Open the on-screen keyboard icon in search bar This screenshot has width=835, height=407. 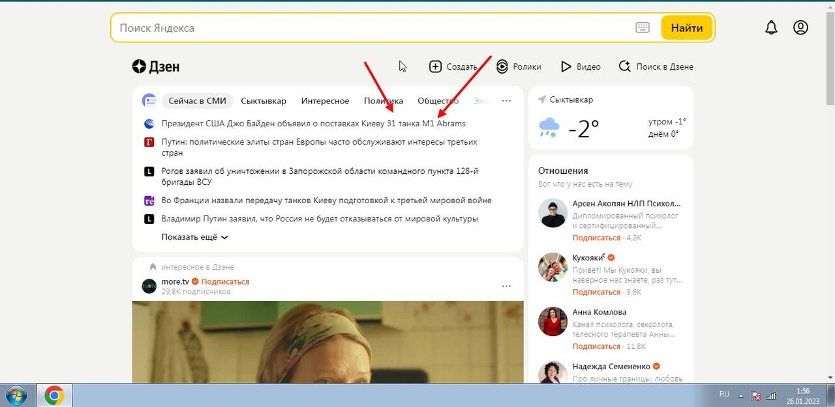pyautogui.click(x=643, y=27)
